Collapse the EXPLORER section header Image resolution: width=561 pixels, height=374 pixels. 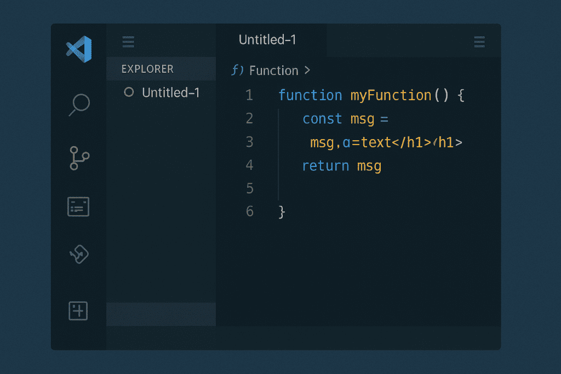tap(147, 69)
